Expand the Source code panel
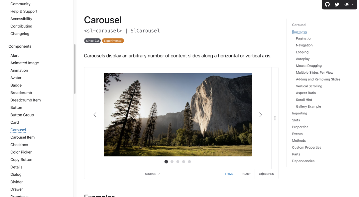Image resolution: width=359 pixels, height=197 pixels. point(153,174)
